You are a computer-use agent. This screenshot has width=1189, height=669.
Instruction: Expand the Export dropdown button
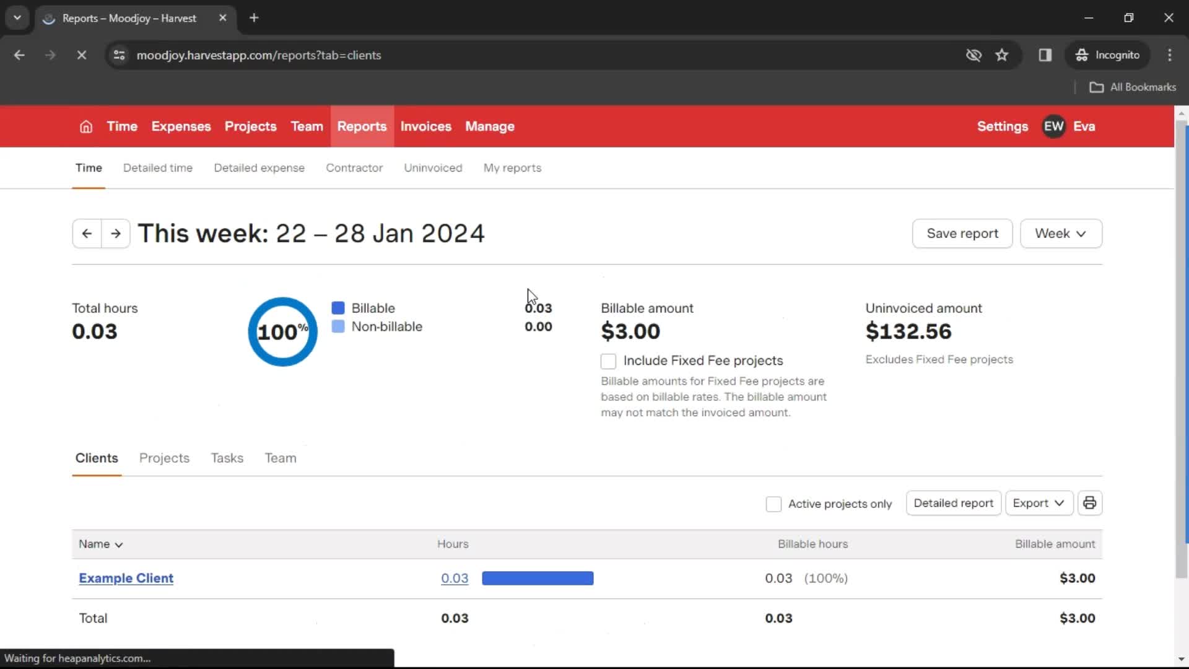[x=1039, y=503]
